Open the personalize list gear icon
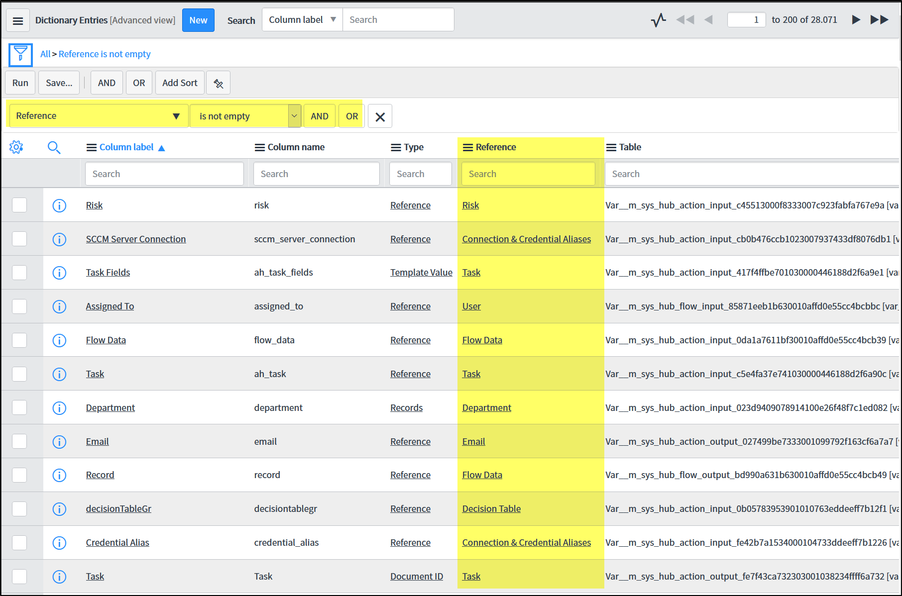The width and height of the screenshot is (902, 596). coord(16,147)
